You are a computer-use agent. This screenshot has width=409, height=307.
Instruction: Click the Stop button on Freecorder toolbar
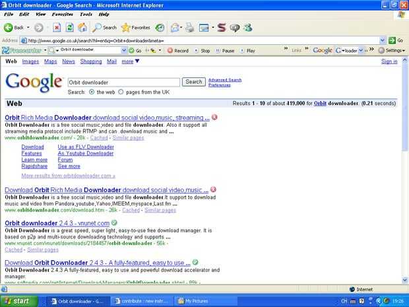[x=203, y=51]
